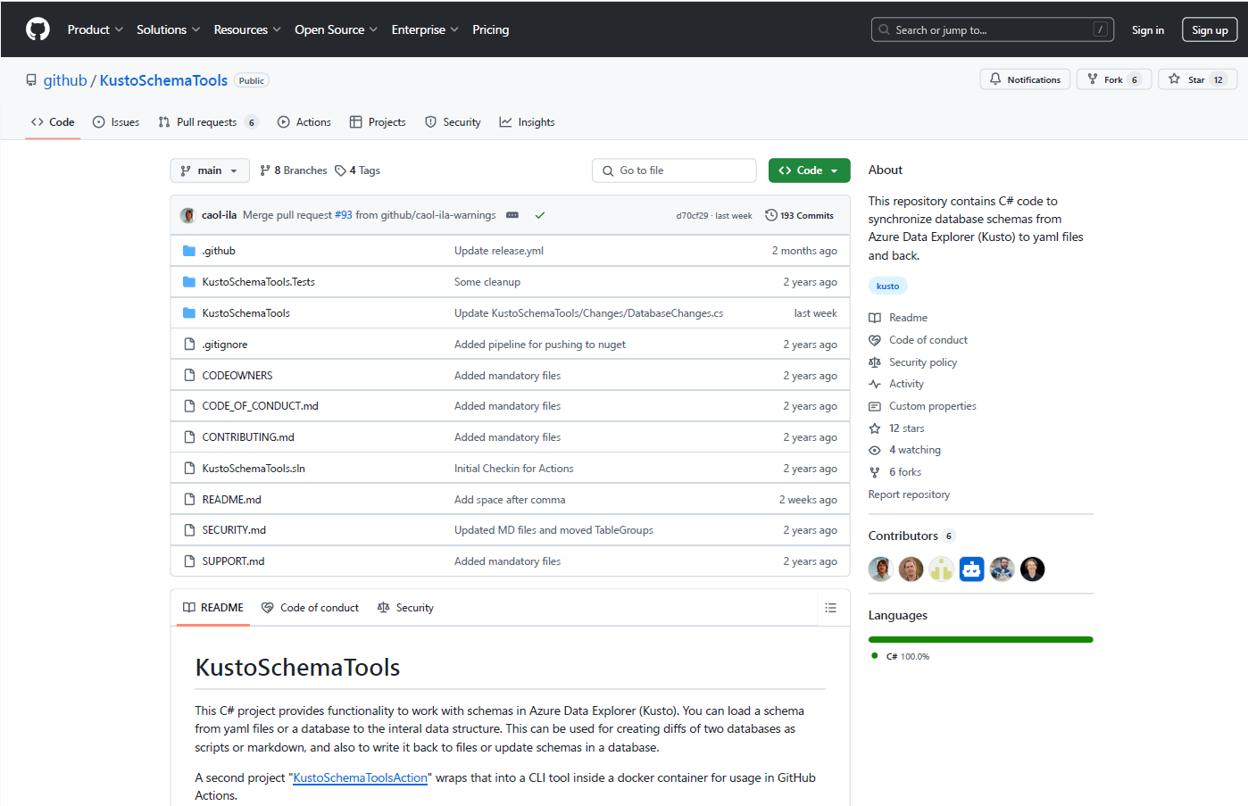Click the green commit status checkmark
Viewport: 1248px width, 806px height.
pos(540,215)
